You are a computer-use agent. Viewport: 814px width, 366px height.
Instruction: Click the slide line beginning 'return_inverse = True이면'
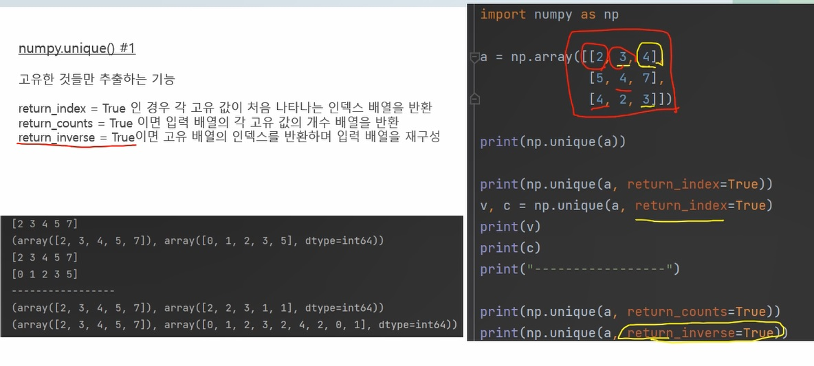tap(229, 137)
